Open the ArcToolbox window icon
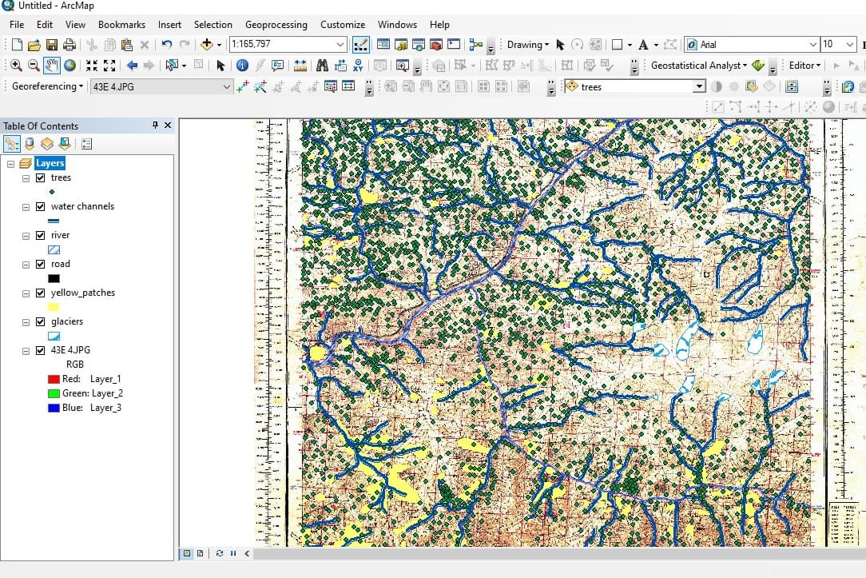The width and height of the screenshot is (866, 578). (436, 45)
